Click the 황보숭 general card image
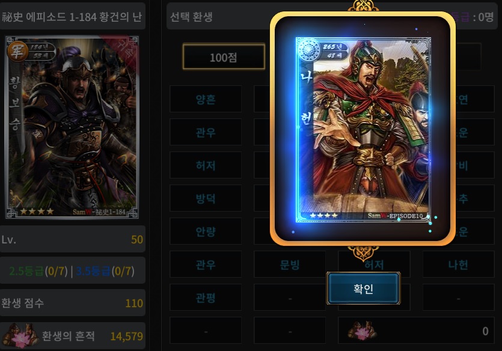 [72, 127]
